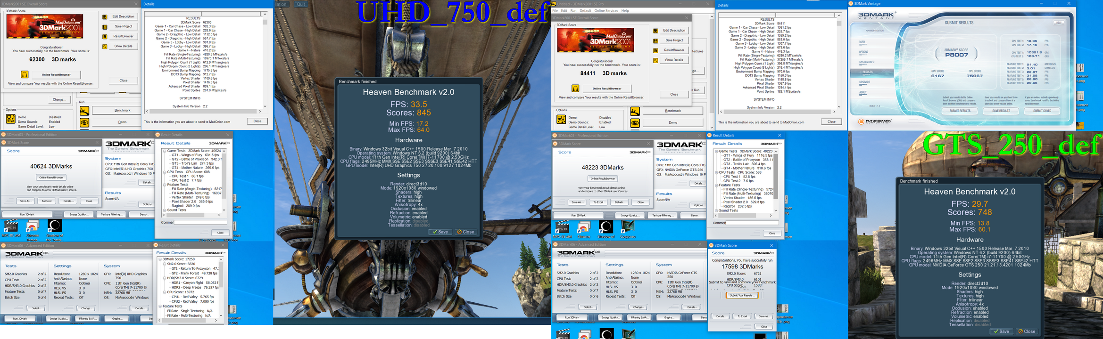
Task: Open Run menu in 3DMark2001 SE Pro
Action: (x=573, y=11)
